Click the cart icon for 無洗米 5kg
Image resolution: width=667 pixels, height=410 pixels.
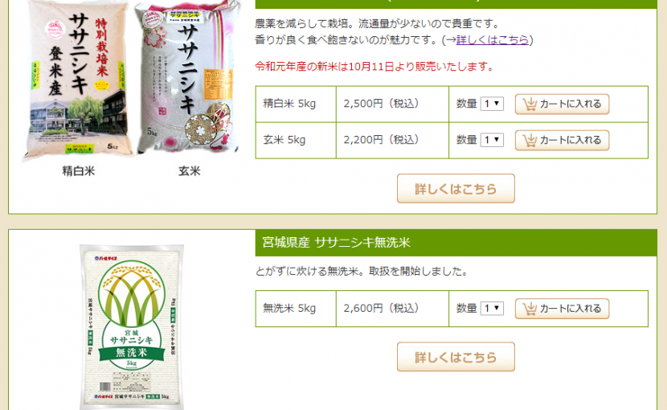[530, 309]
